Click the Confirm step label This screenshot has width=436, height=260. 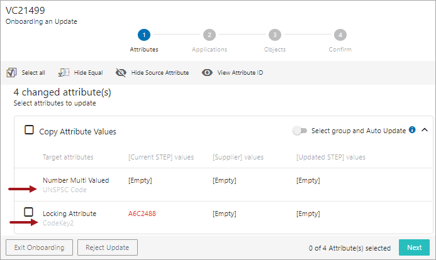(340, 50)
